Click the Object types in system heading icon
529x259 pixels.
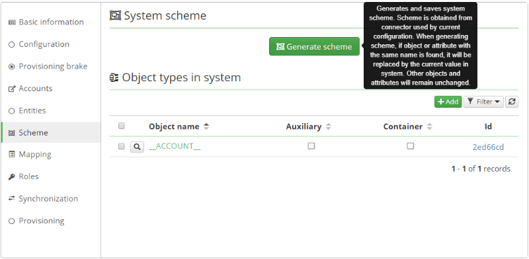click(114, 78)
